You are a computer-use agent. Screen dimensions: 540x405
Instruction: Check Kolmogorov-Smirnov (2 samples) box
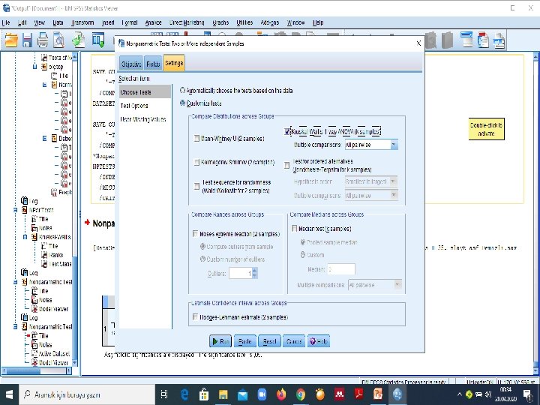[x=196, y=162]
